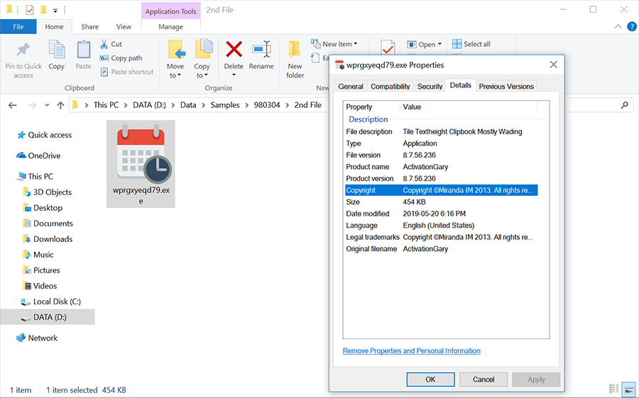Switch to the View ribbon tab
639x398 pixels.
[124, 26]
